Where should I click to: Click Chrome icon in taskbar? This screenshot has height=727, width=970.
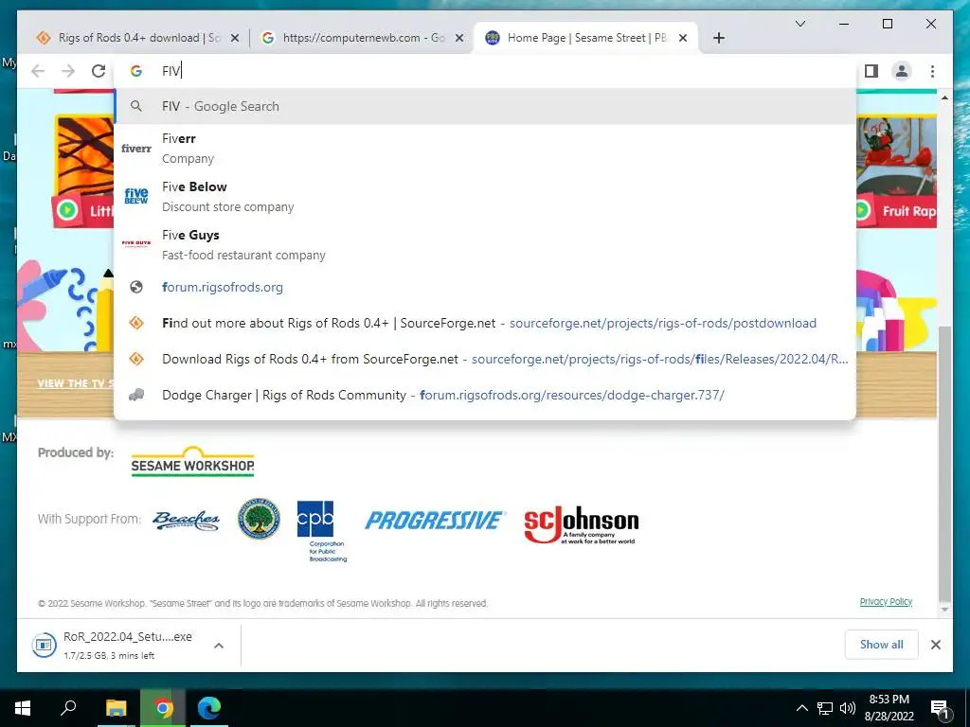click(163, 708)
